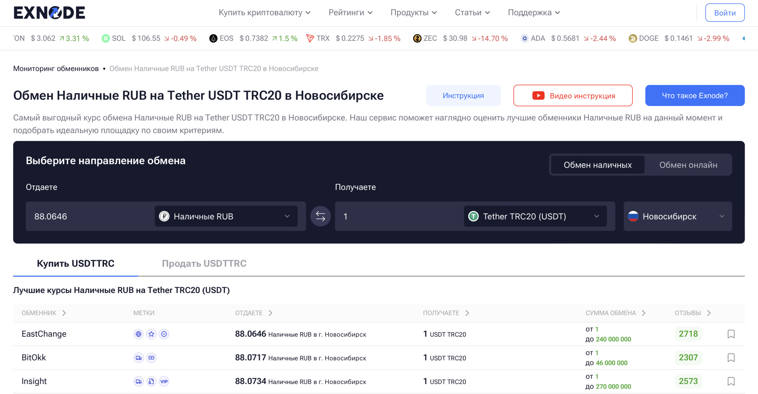The height and width of the screenshot is (394, 758).
Task: Click the star badge in EastChange row
Action: coord(151,334)
